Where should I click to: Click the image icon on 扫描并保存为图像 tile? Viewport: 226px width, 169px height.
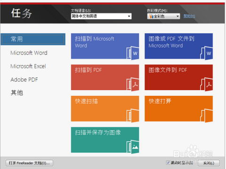(133, 147)
